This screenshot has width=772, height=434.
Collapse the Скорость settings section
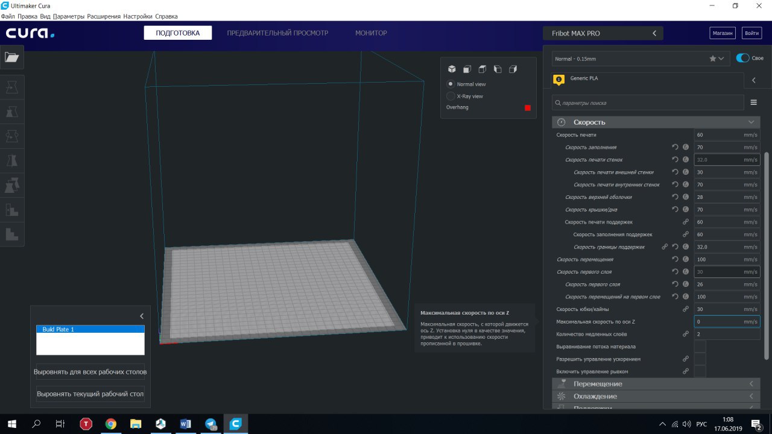point(656,122)
